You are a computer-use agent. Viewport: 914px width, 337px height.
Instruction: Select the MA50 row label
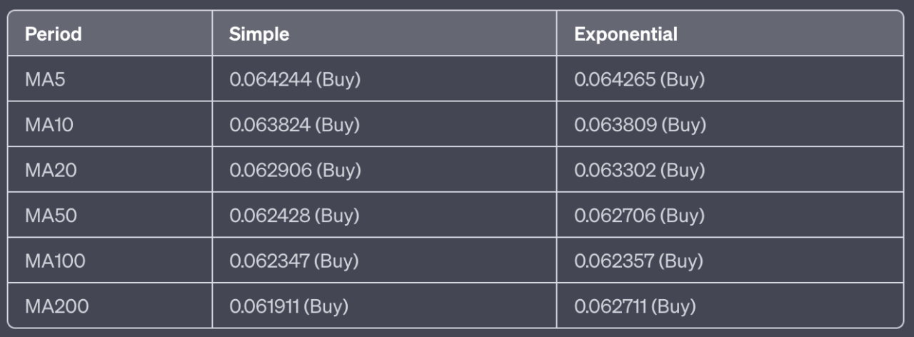51,216
